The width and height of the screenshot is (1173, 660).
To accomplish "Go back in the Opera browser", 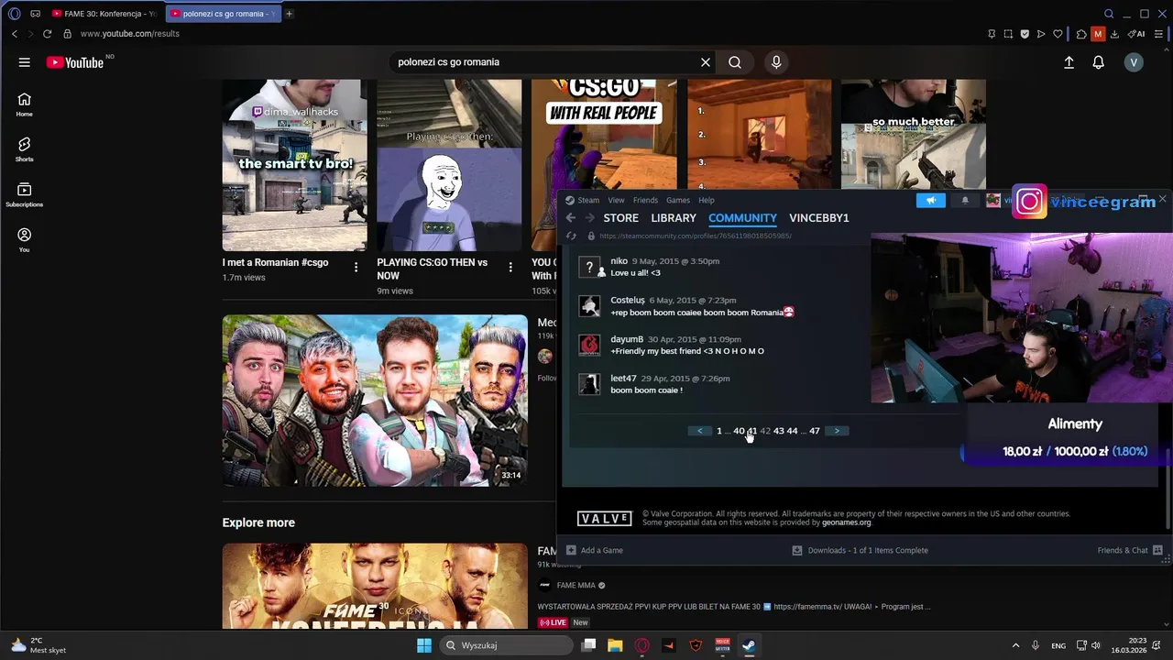I will click(14, 34).
